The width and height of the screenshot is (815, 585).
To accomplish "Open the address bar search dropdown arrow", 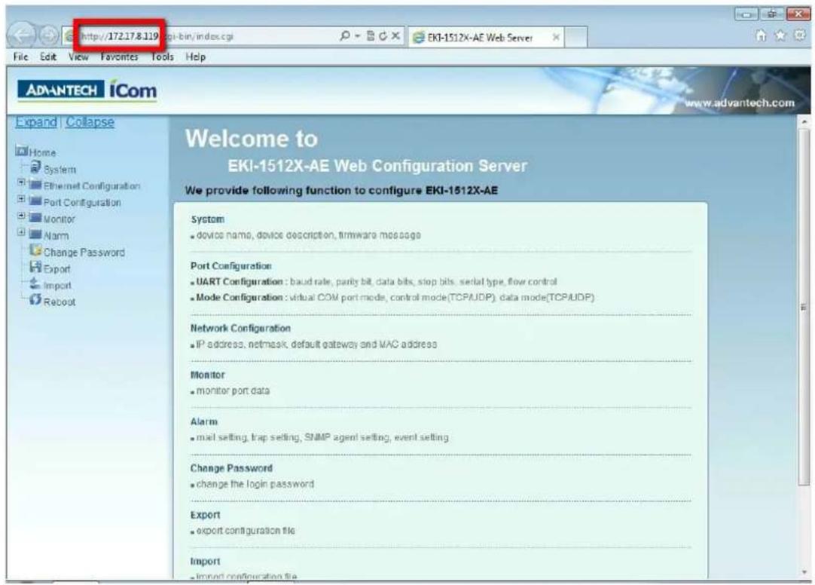I will coord(358,36).
